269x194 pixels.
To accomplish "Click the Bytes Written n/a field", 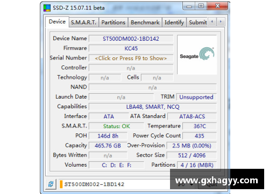I will (x=108, y=155).
